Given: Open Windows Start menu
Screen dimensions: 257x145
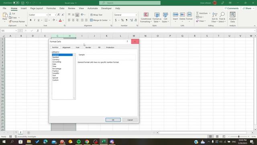Looking at the screenshot, I should [4, 142].
